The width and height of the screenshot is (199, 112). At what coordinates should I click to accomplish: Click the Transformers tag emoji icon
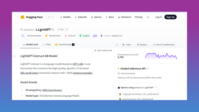(x=46, y=36)
